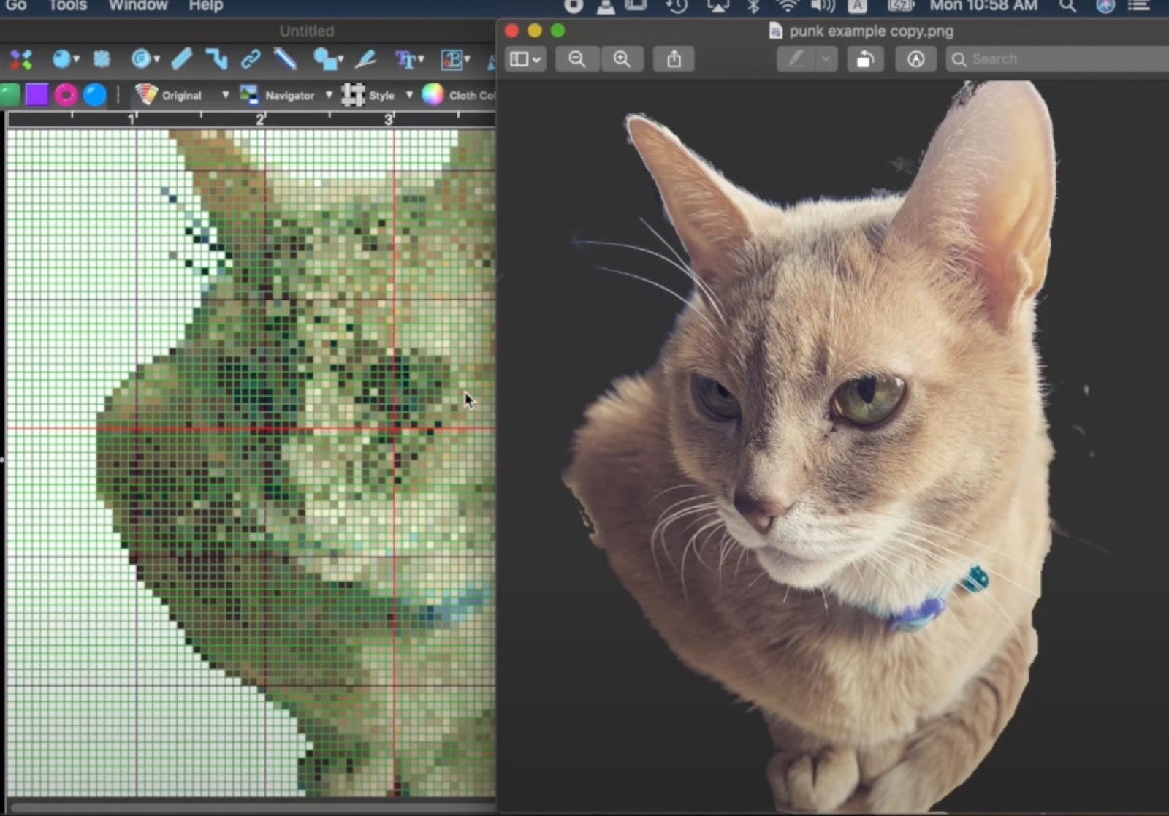Select the straight line stitch tool

182,61
